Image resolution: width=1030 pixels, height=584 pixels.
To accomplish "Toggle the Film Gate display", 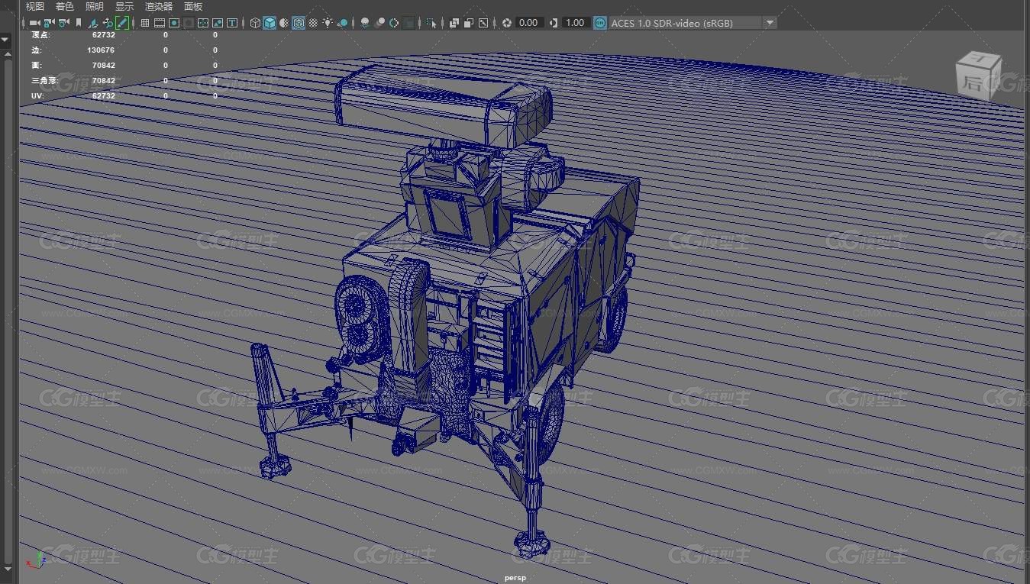I will click(160, 23).
